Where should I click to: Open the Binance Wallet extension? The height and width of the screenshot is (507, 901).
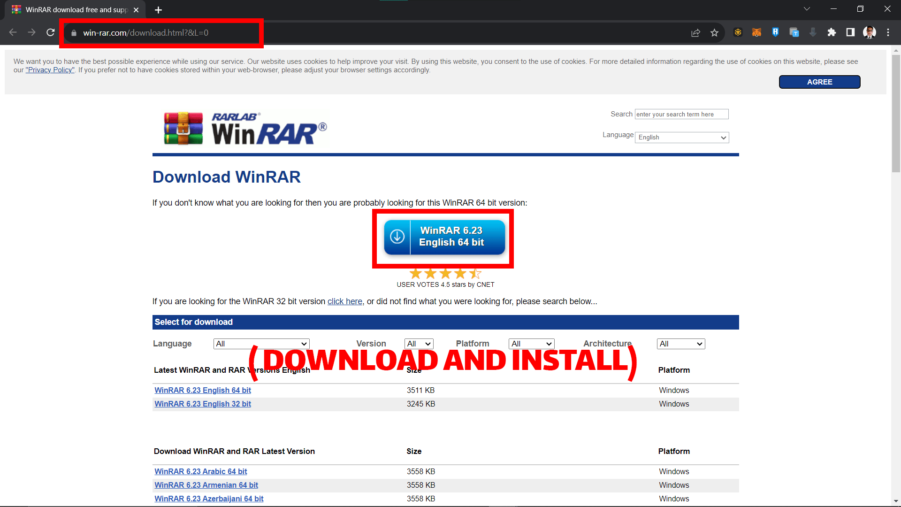(x=738, y=32)
